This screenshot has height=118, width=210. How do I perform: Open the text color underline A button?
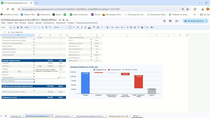pos(89,28)
